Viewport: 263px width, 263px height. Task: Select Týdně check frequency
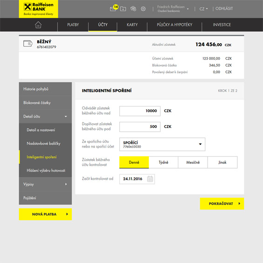pyautogui.click(x=163, y=162)
